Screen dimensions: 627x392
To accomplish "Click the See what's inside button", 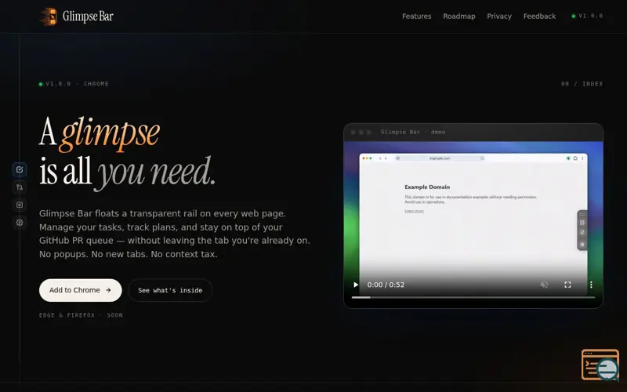I will click(170, 290).
